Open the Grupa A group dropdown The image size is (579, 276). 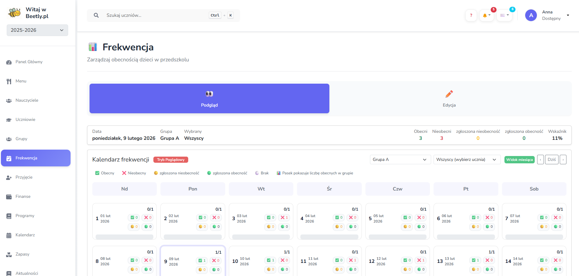pyautogui.click(x=400, y=159)
